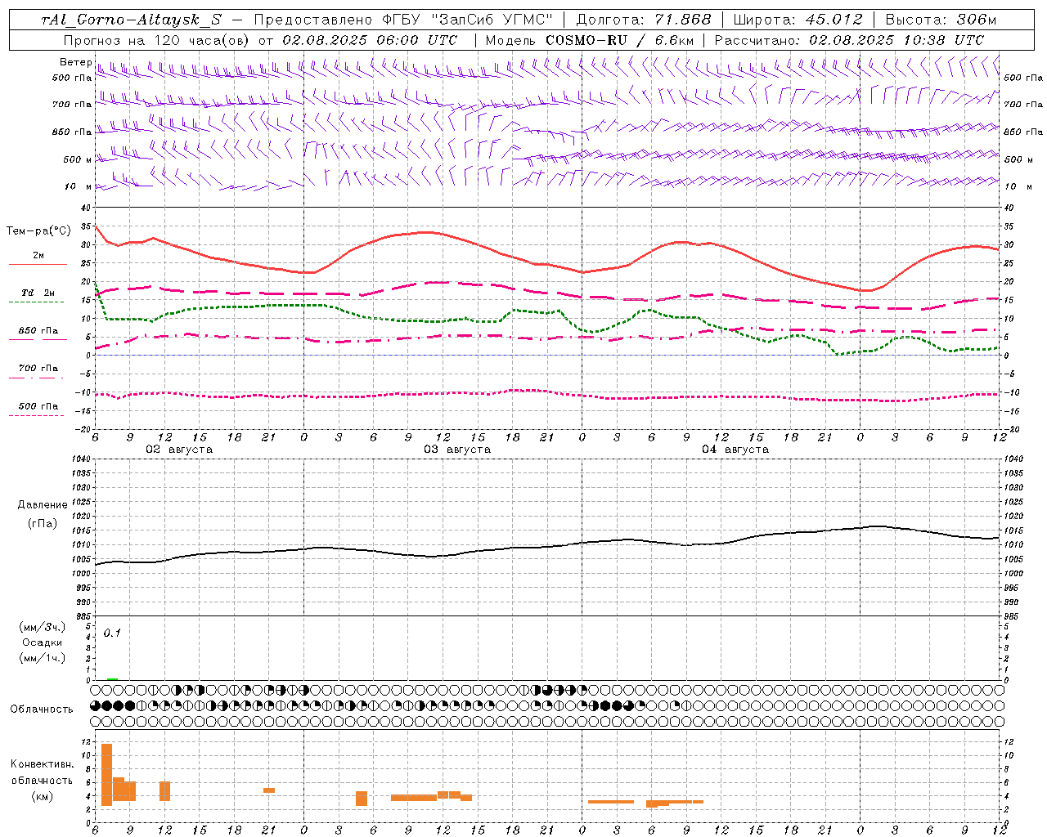Click the 03 августа date label
The image size is (1047, 837).
point(457,450)
